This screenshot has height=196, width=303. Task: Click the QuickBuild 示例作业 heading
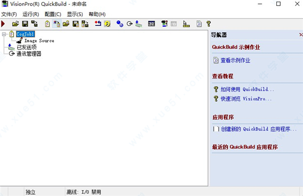point(236,47)
